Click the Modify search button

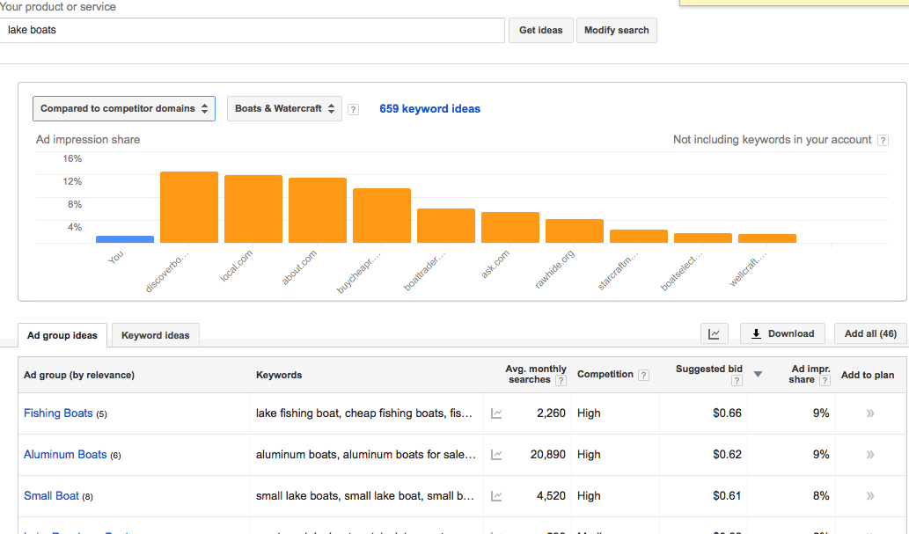616,30
